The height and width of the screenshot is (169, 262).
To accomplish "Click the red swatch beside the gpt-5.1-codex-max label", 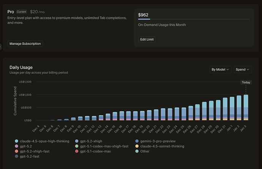I will (77, 151).
